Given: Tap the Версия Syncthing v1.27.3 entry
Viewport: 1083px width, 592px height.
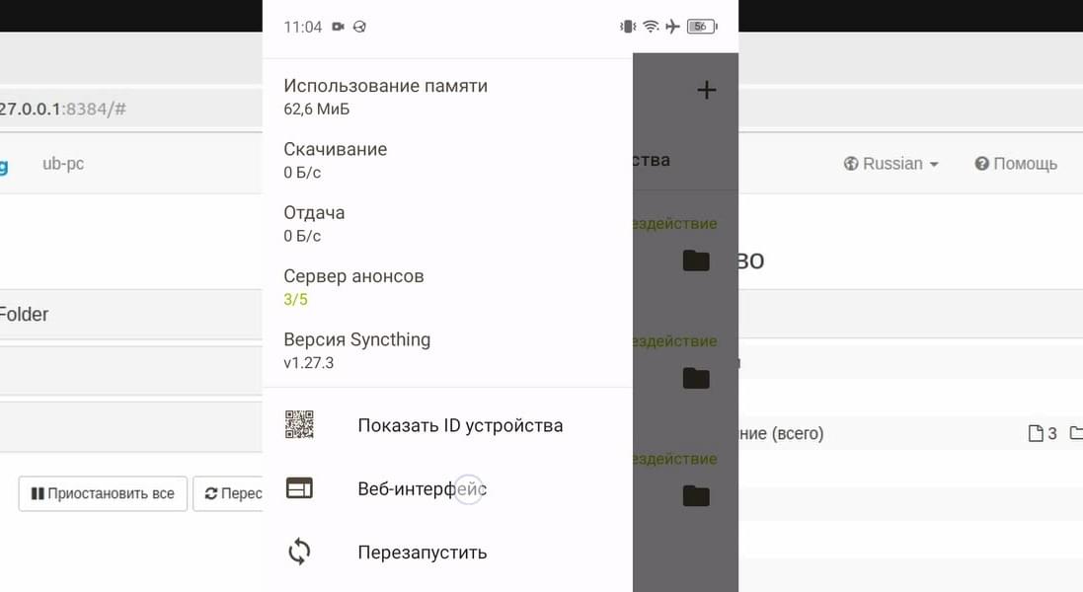Looking at the screenshot, I should coord(357,350).
